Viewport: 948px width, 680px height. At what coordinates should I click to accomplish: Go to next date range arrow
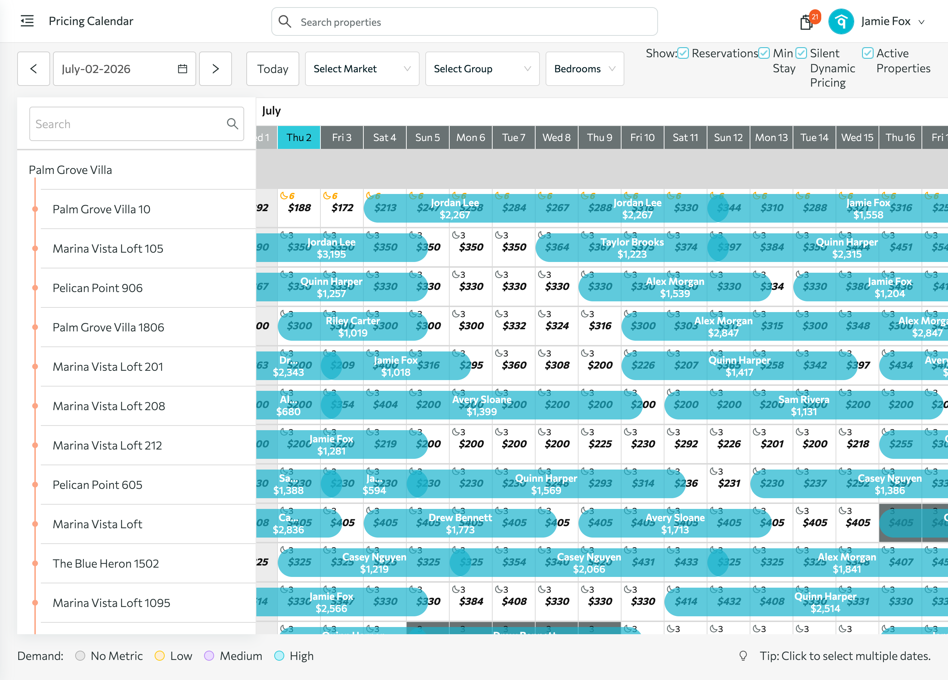pyautogui.click(x=215, y=69)
